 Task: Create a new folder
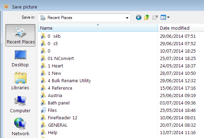[155, 17]
